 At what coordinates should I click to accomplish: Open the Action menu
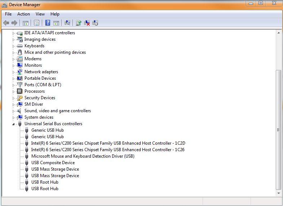(23, 14)
